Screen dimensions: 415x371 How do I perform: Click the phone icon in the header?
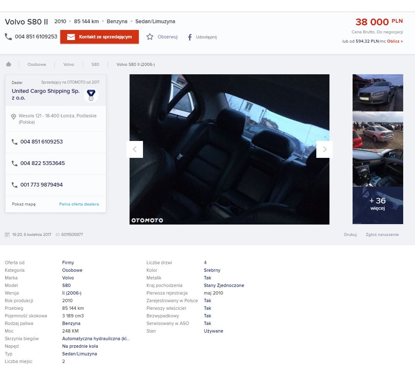point(8,37)
